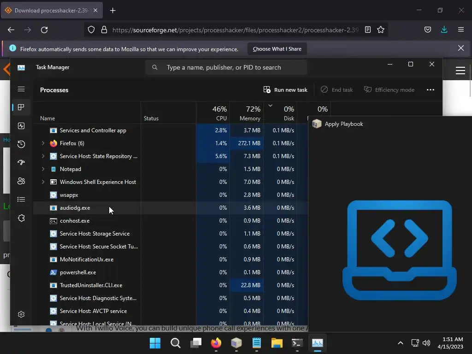The width and height of the screenshot is (472, 354).
Task: Click Firefox URL address bar
Action: point(235,30)
